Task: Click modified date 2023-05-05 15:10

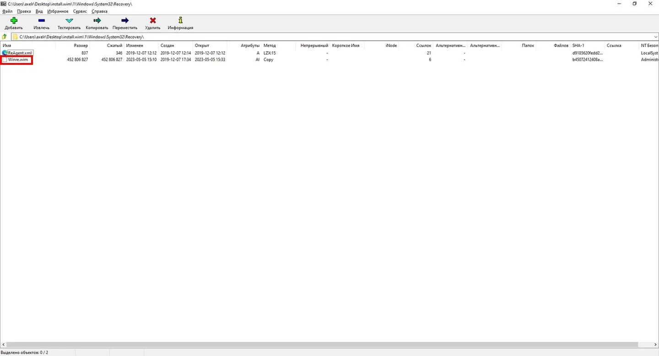Action: pyautogui.click(x=141, y=60)
